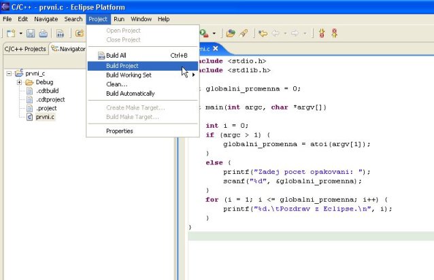434x280 pixels.
Task: Click the Search flashlight toolbar icon
Action: pos(244,33)
